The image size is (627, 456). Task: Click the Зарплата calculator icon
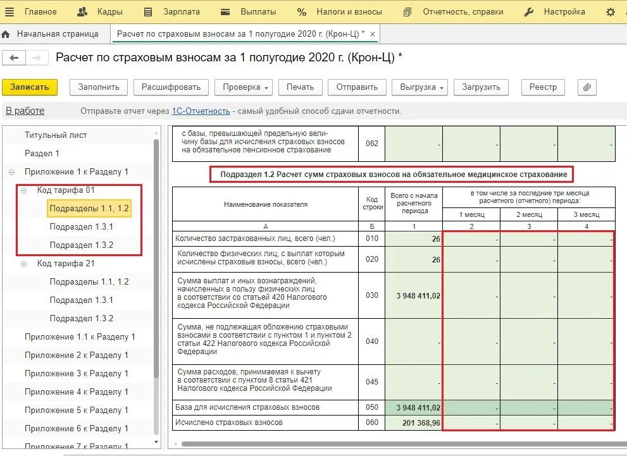148,13
